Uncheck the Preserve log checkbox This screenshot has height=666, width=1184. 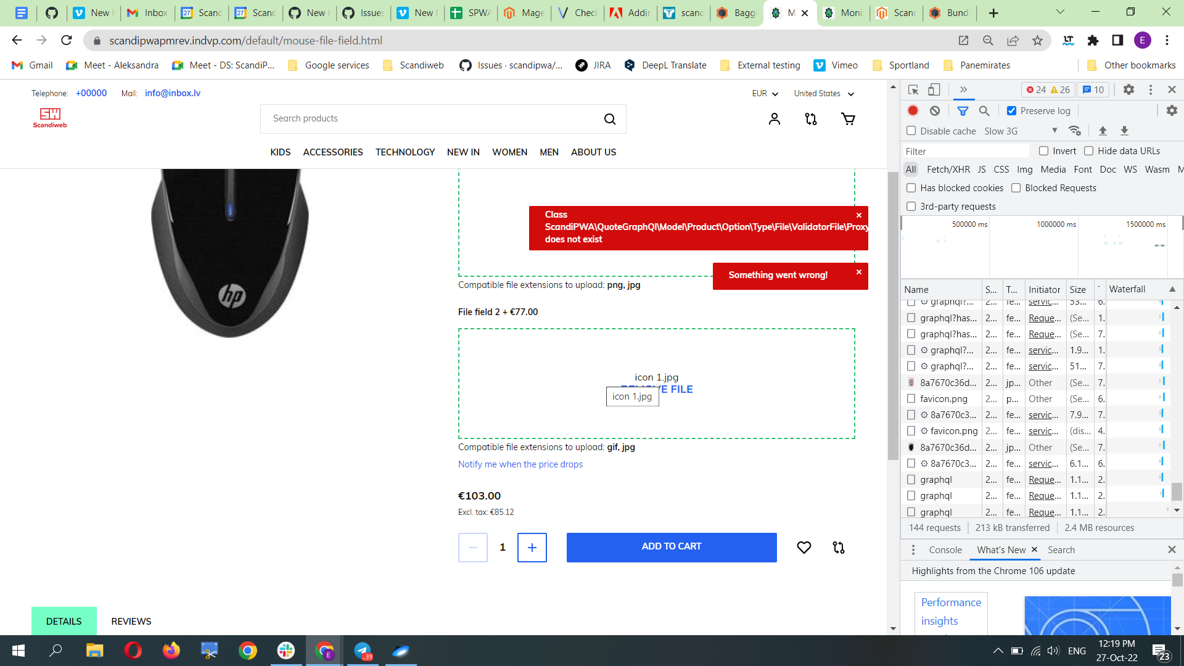tap(1011, 111)
